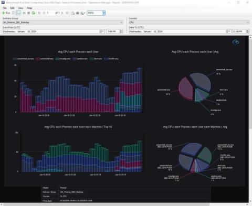This screenshot has width=252, height=206.
Task: Click the Date From time field
Action: tap(113, 31)
